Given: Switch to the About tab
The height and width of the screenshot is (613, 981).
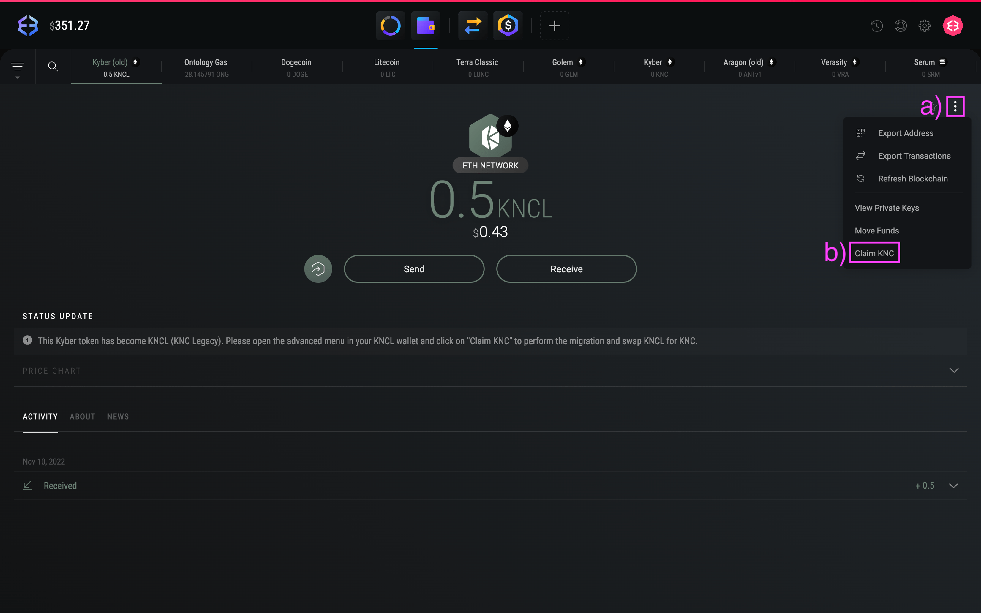Looking at the screenshot, I should click(82, 417).
